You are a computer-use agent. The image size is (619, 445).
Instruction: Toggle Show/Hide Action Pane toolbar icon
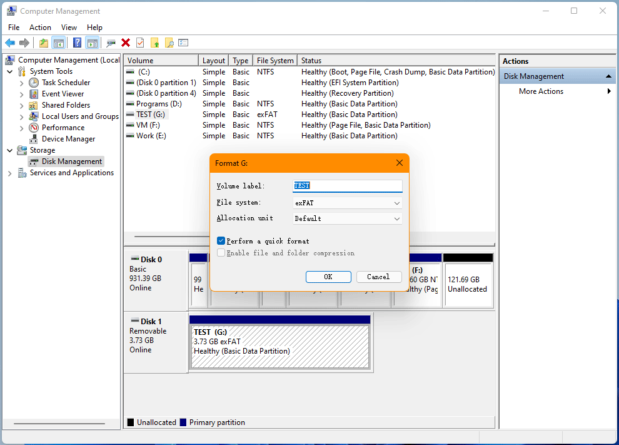(x=93, y=43)
